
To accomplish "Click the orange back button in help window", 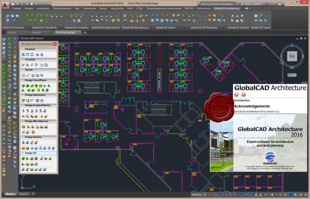I will pos(237,95).
